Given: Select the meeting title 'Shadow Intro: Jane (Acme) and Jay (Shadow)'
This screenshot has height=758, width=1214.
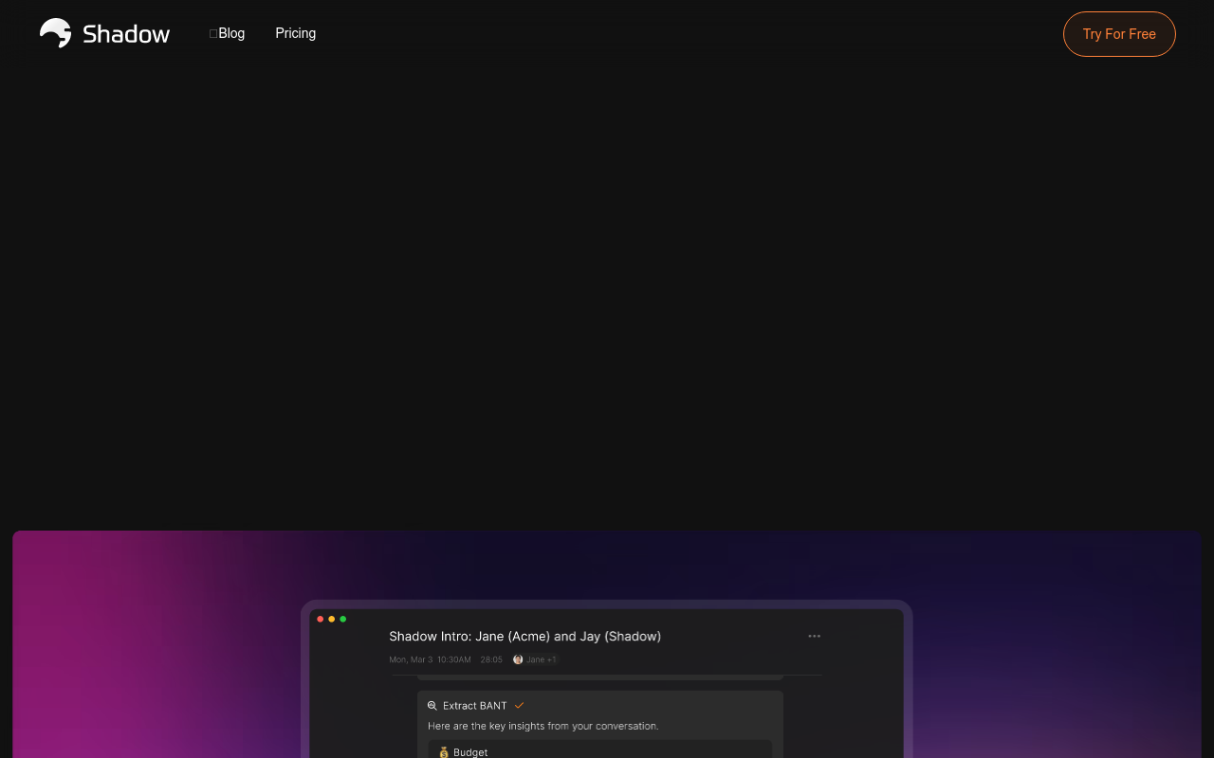Looking at the screenshot, I should [525, 637].
